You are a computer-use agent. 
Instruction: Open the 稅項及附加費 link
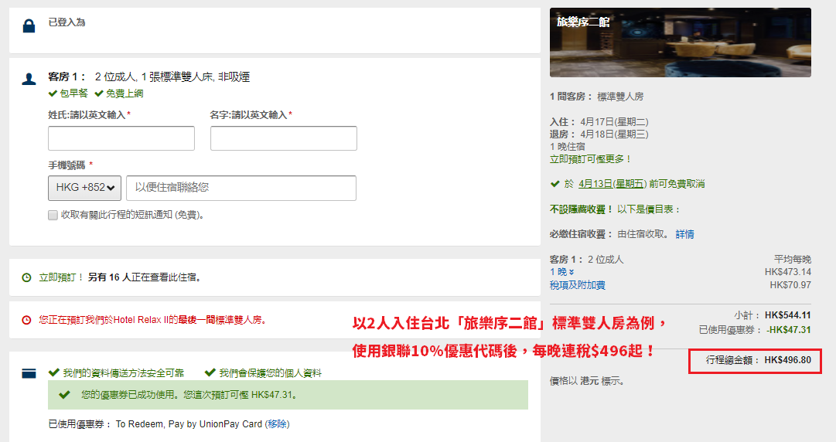pos(578,285)
